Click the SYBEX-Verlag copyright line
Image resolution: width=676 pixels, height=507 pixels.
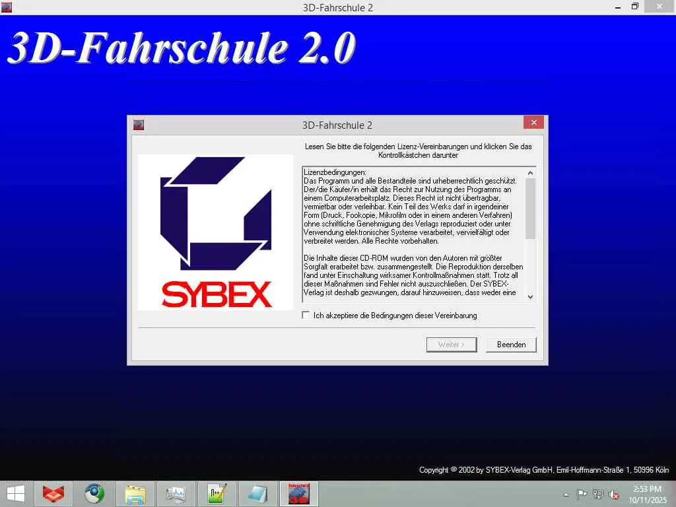[544, 469]
